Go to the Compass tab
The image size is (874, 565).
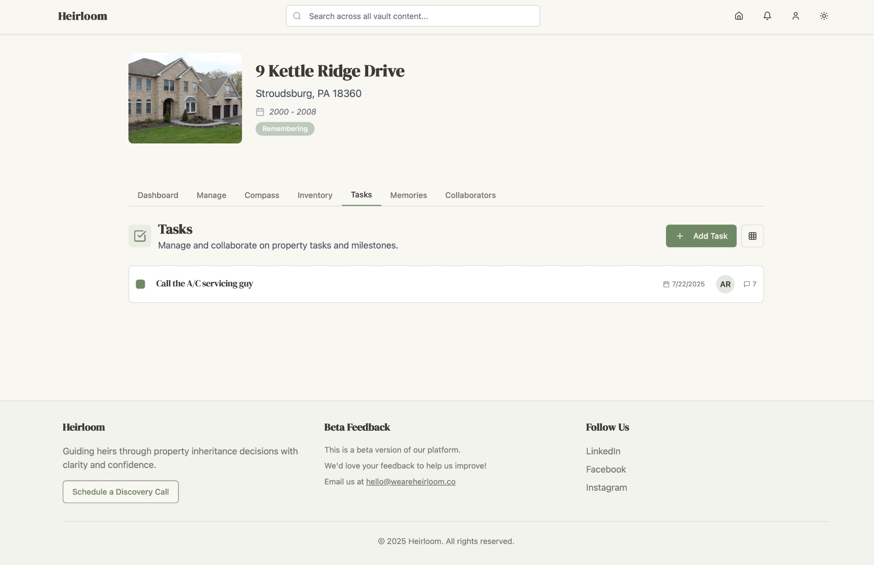262,195
